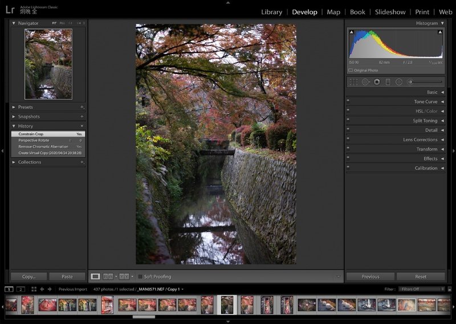456x324 pixels.
Task: Open the filename source dropdown in filmstrip
Action: (182, 289)
